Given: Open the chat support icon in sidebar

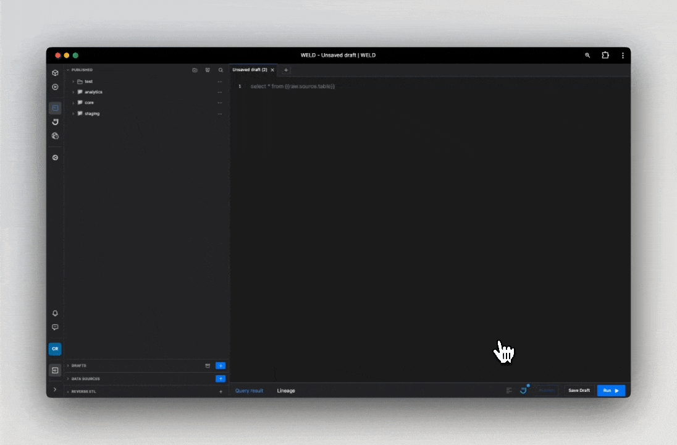Looking at the screenshot, I should [55, 328].
